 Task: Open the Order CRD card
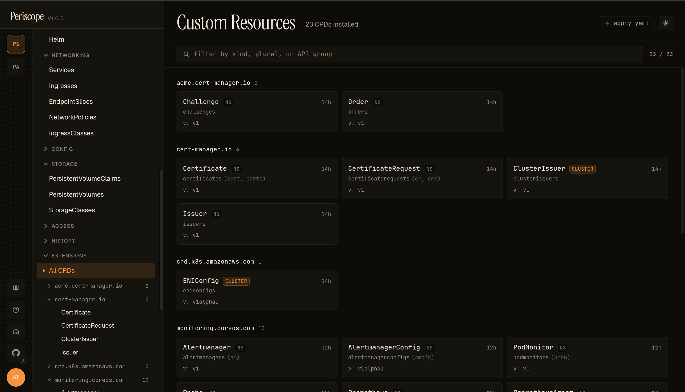422,112
